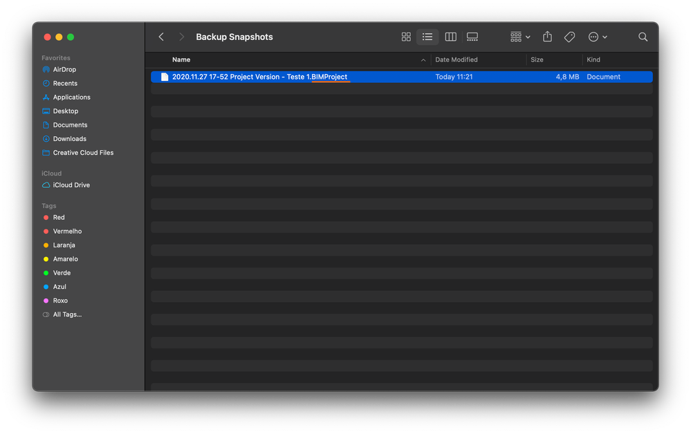
Task: Click the Share toolbar icon
Action: [547, 37]
